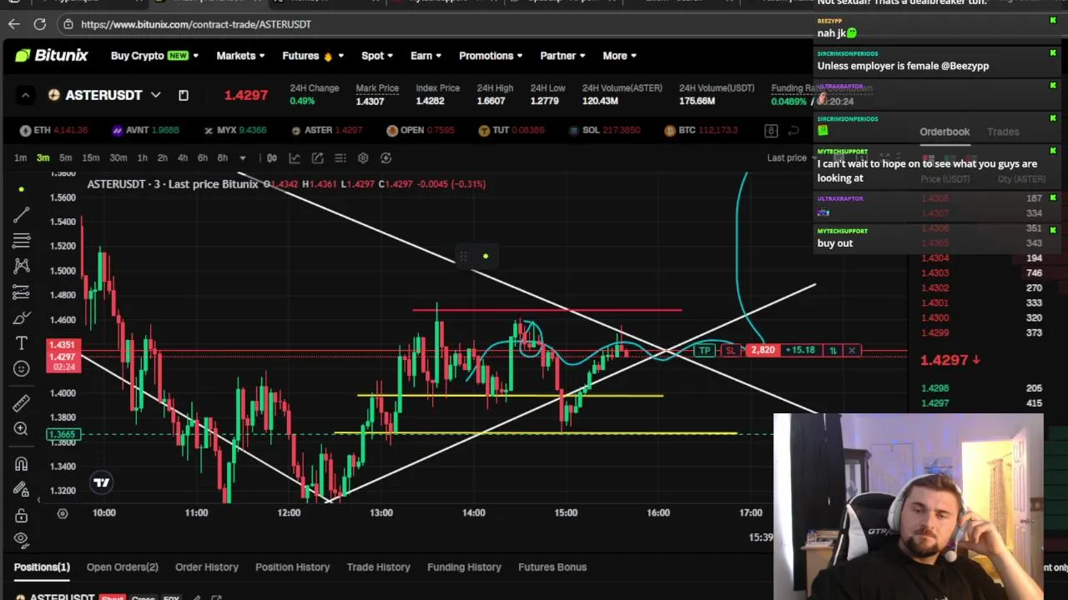1068x600 pixels.
Task: Select the 15m timeframe
Action: 90,157
